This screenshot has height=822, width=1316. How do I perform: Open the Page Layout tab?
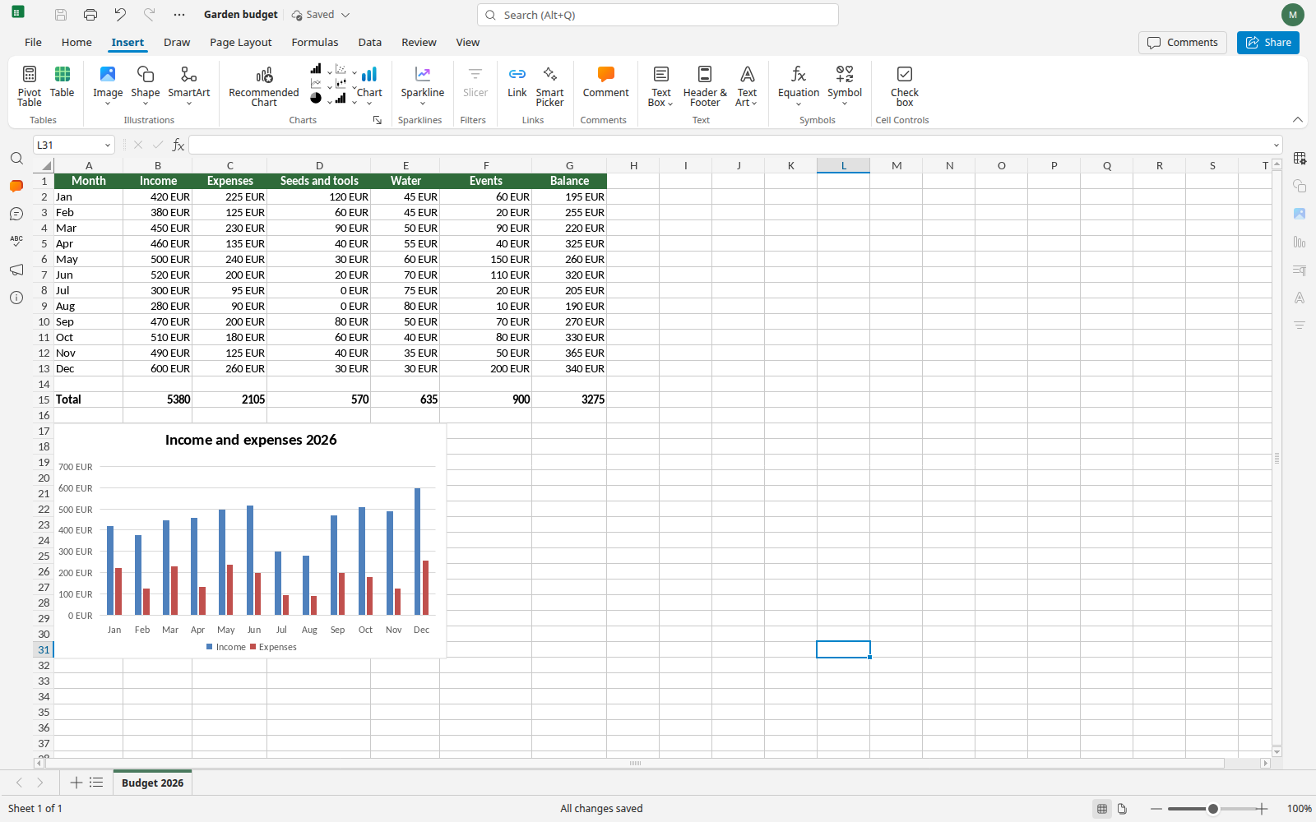[240, 43]
